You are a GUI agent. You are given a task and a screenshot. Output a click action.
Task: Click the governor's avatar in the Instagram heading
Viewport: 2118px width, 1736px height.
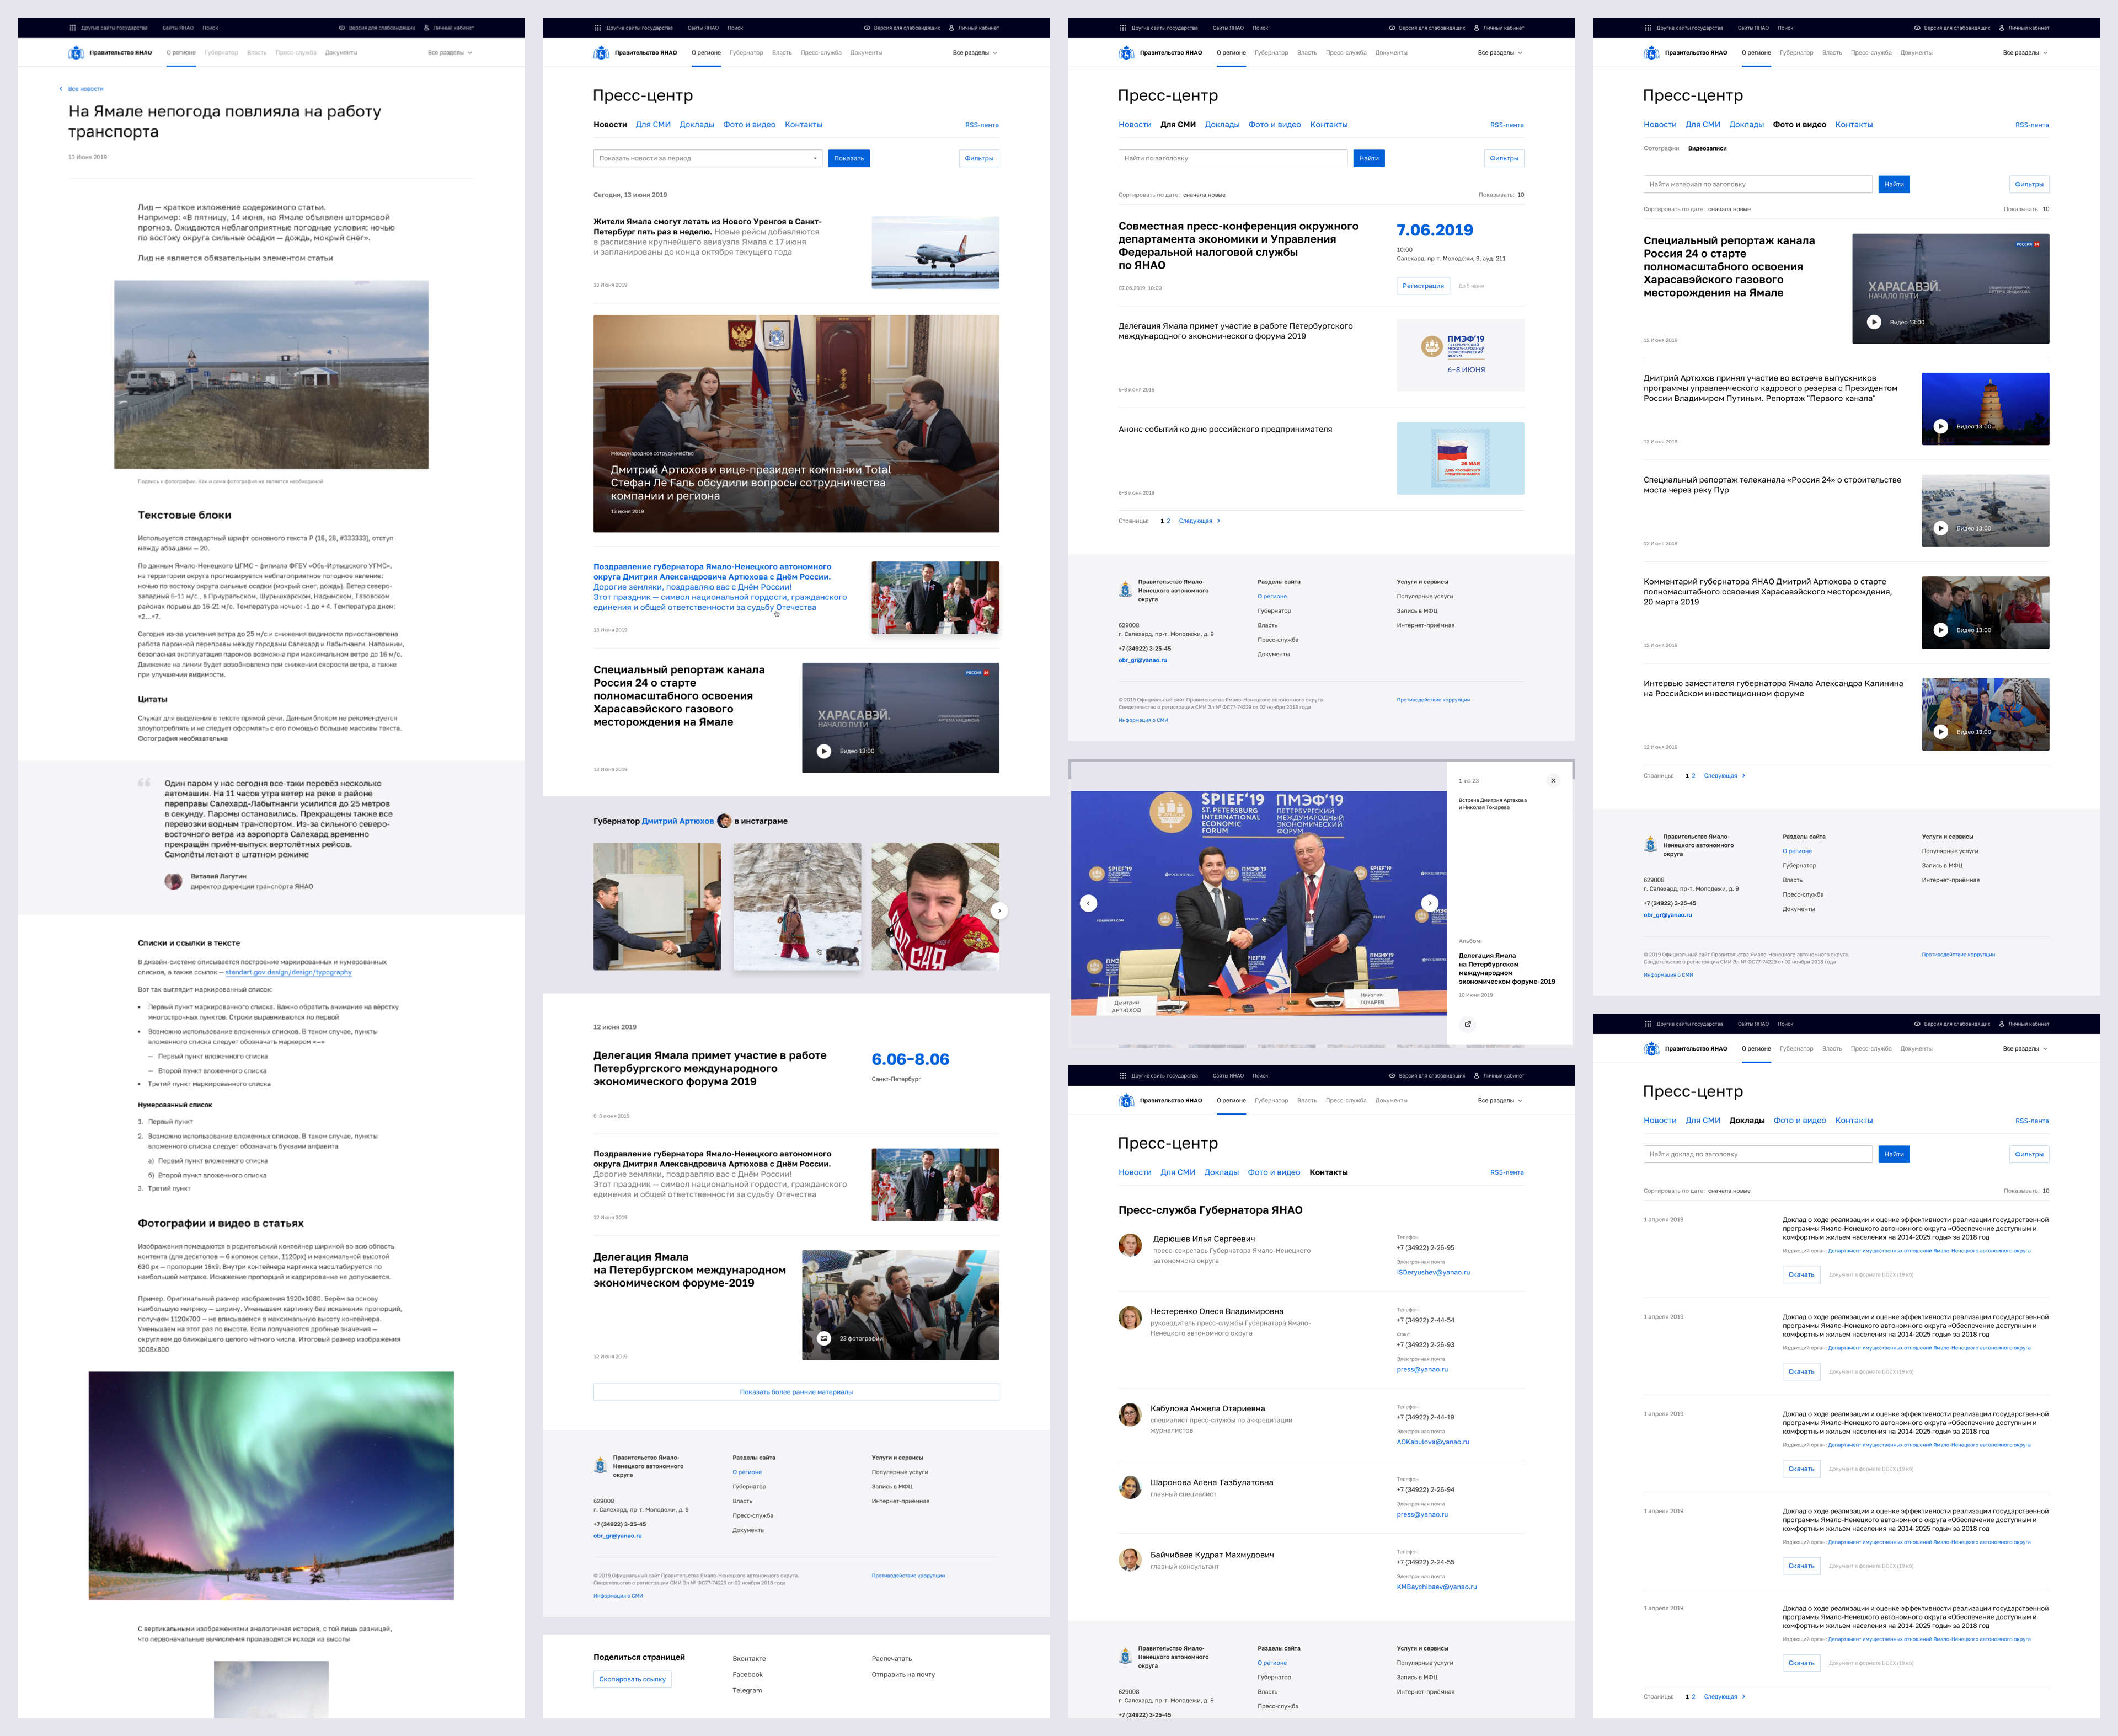pyautogui.click(x=724, y=821)
